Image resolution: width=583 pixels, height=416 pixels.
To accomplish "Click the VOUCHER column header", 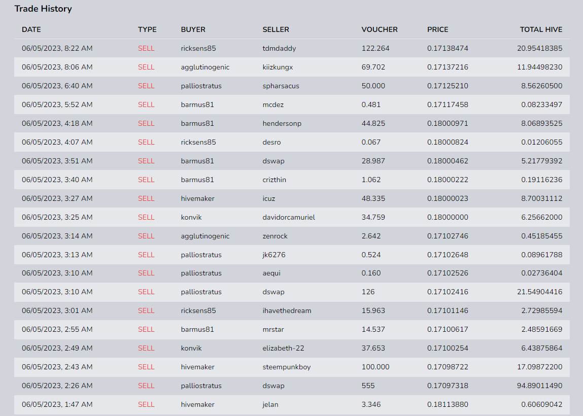I will pyautogui.click(x=379, y=29).
